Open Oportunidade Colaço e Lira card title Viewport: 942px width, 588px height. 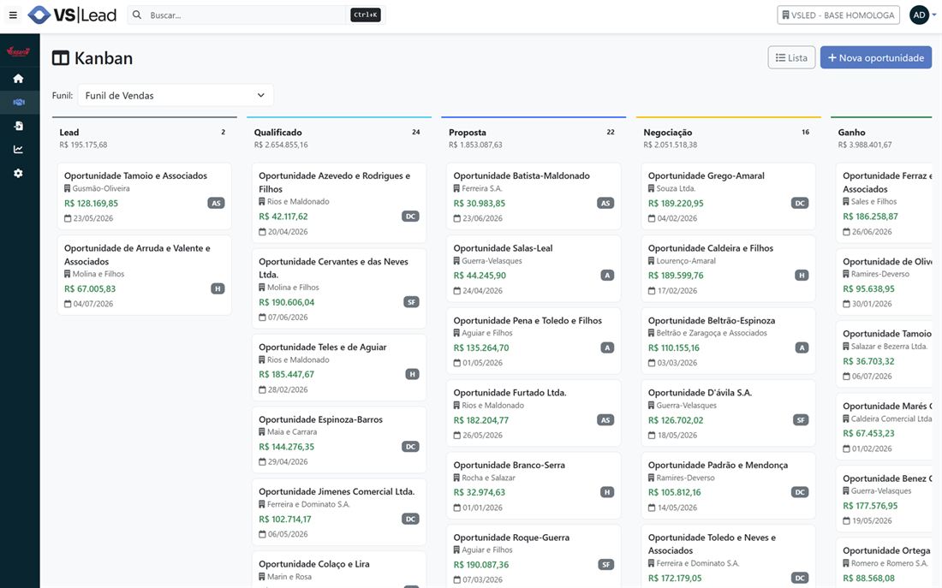(x=314, y=564)
